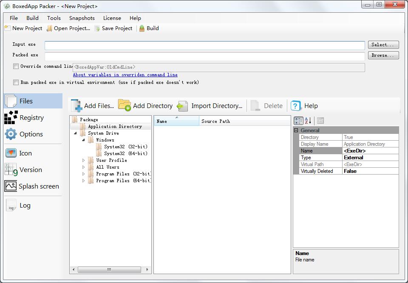This screenshot has height=283, width=408.
Task: Click the BoxedApp Packer title bar icon
Action: (7, 6)
